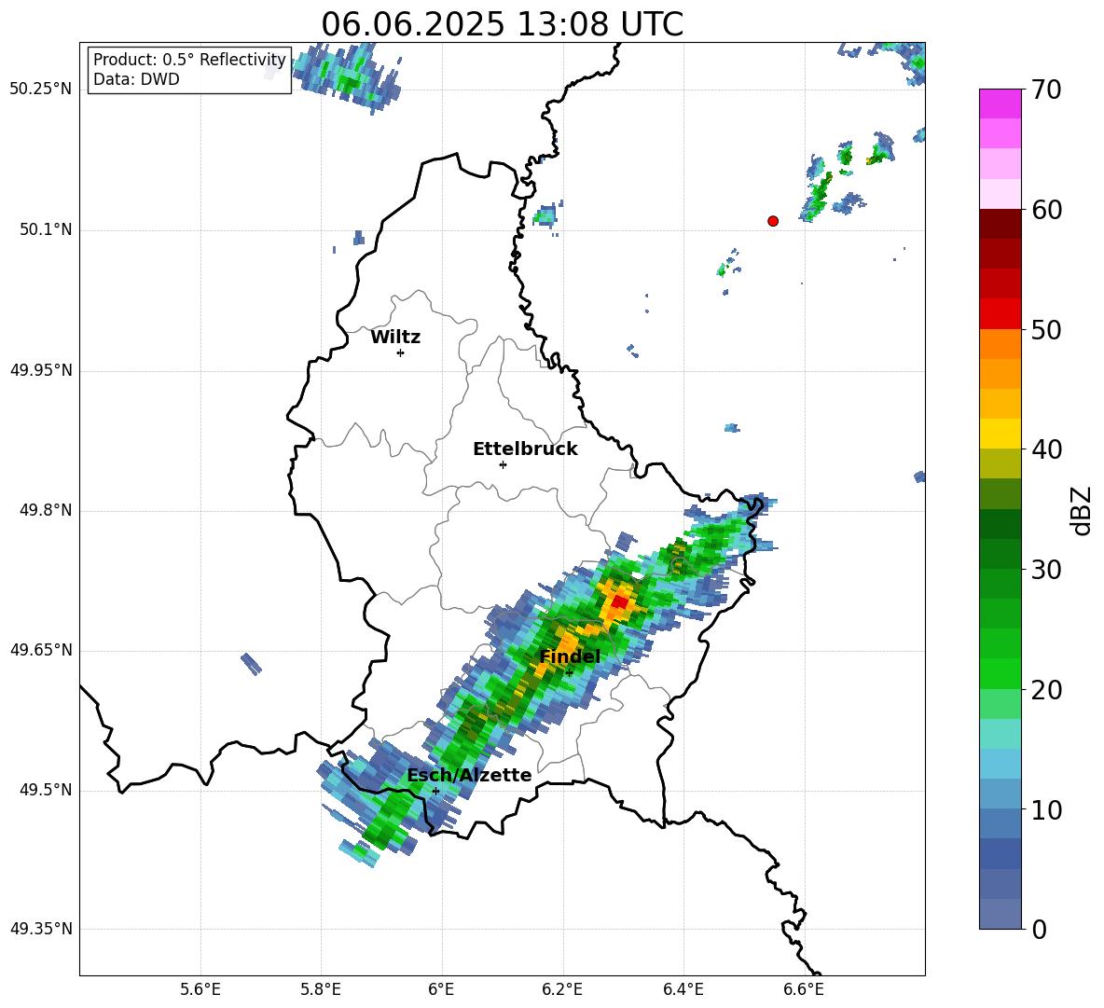Click the dBZ colorbar axis label
Viewport: 1104px width, 1008px height.
tap(1083, 510)
